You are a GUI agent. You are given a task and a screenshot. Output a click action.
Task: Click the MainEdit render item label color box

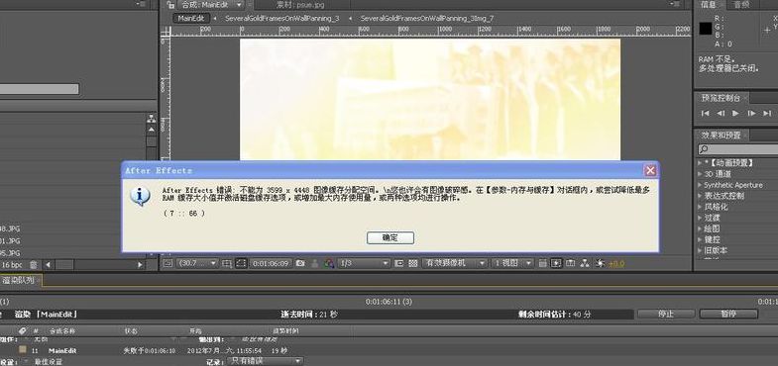tap(23, 349)
